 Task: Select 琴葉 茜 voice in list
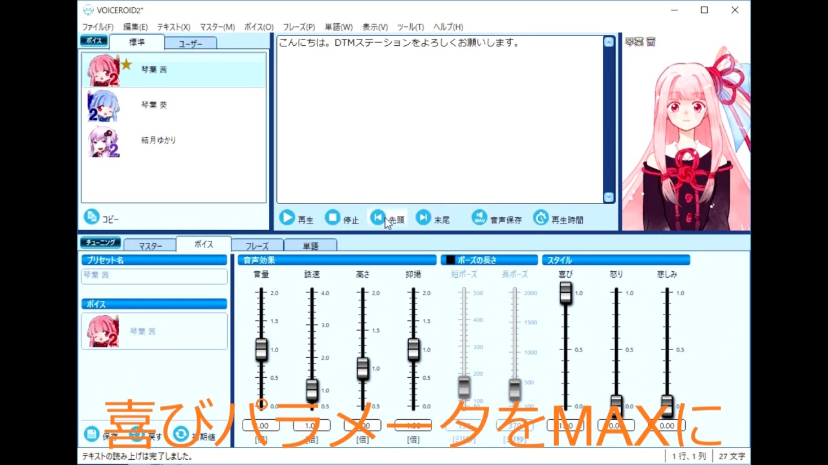173,70
